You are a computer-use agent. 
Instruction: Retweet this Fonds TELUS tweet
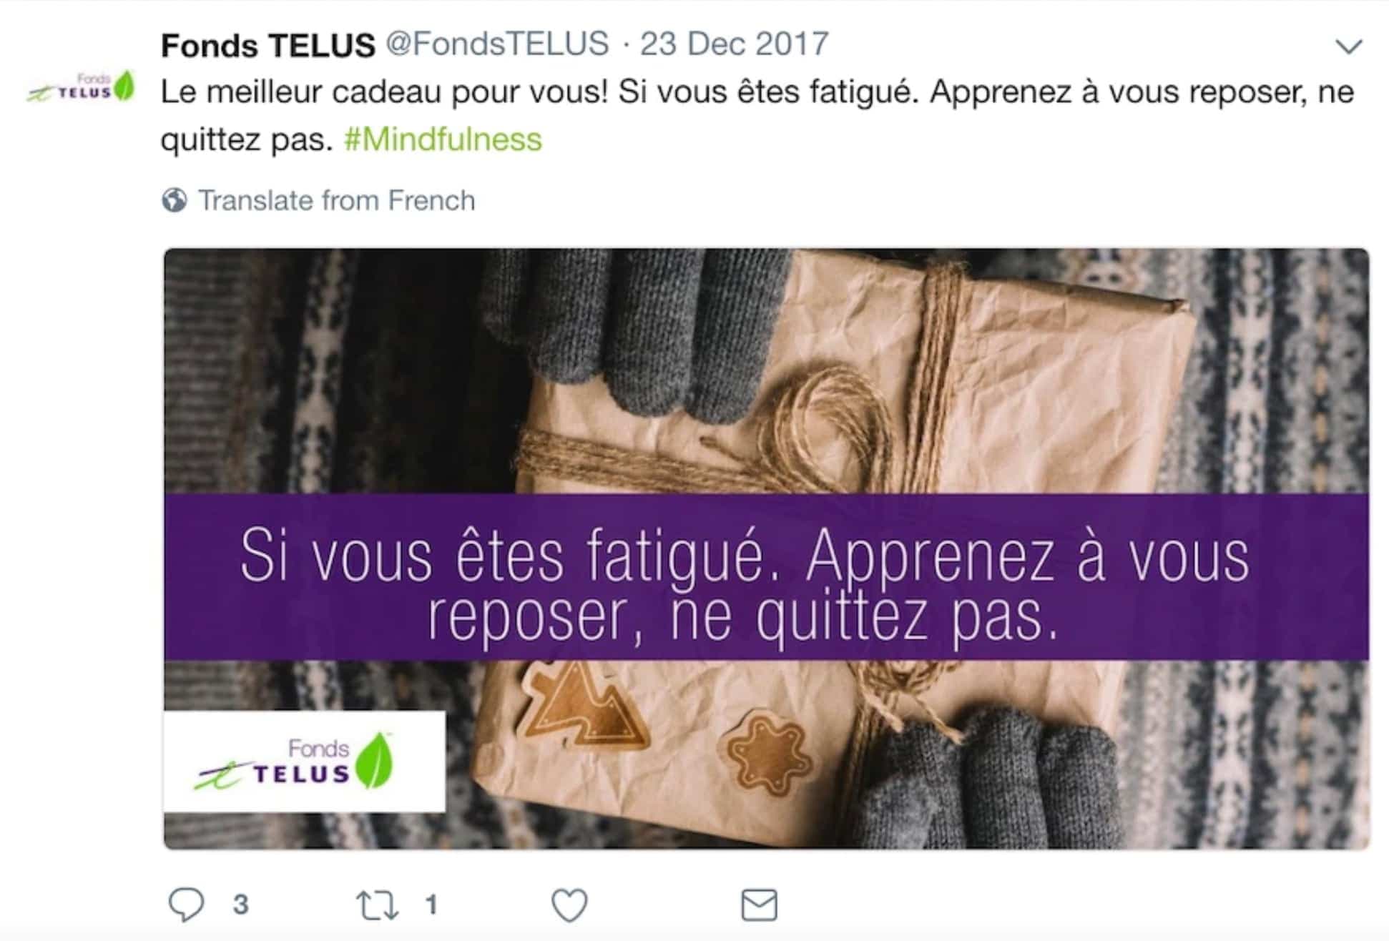pyautogui.click(x=377, y=905)
